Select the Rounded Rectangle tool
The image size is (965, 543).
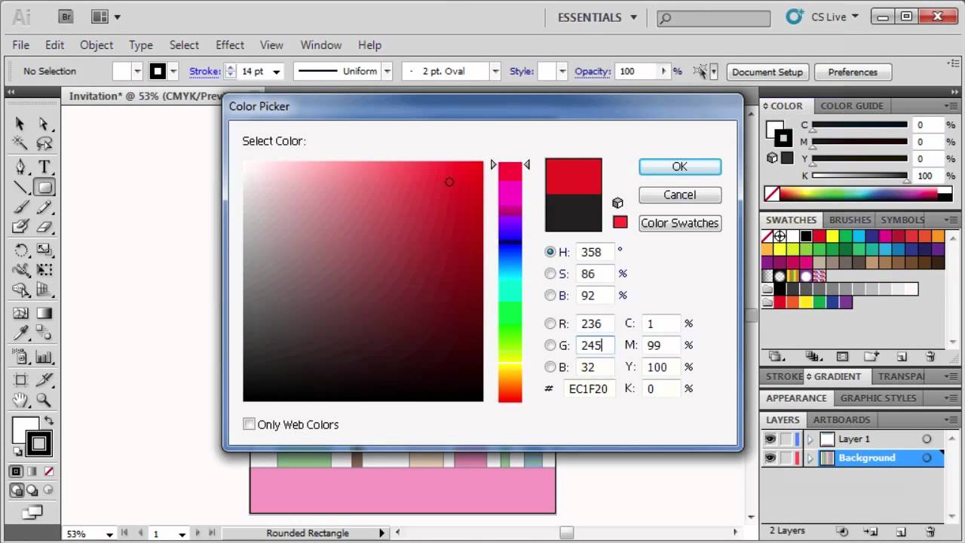point(44,187)
